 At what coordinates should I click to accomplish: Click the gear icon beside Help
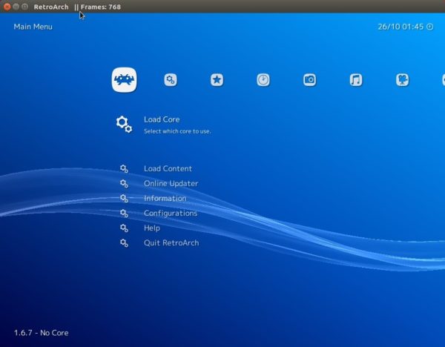124,228
